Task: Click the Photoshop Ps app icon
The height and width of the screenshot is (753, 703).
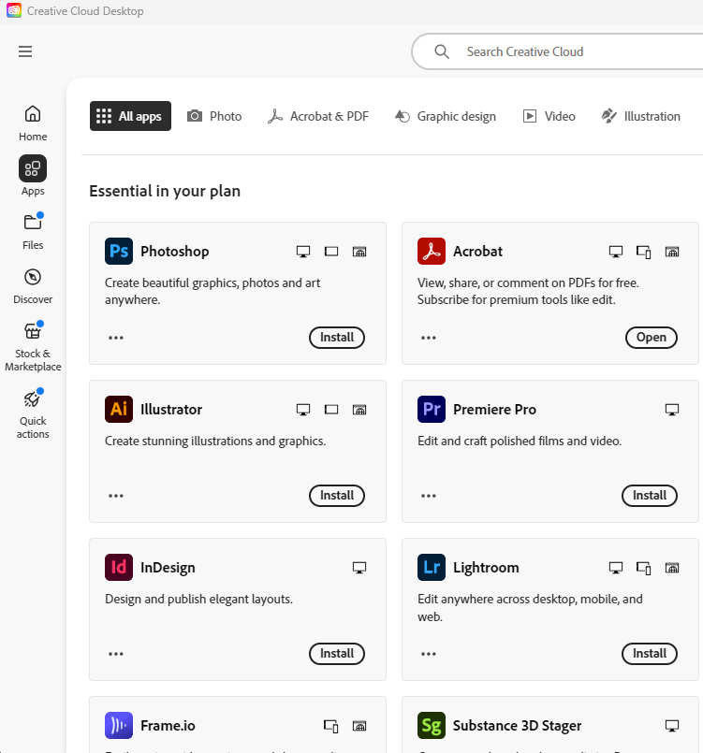Action: [x=119, y=252]
